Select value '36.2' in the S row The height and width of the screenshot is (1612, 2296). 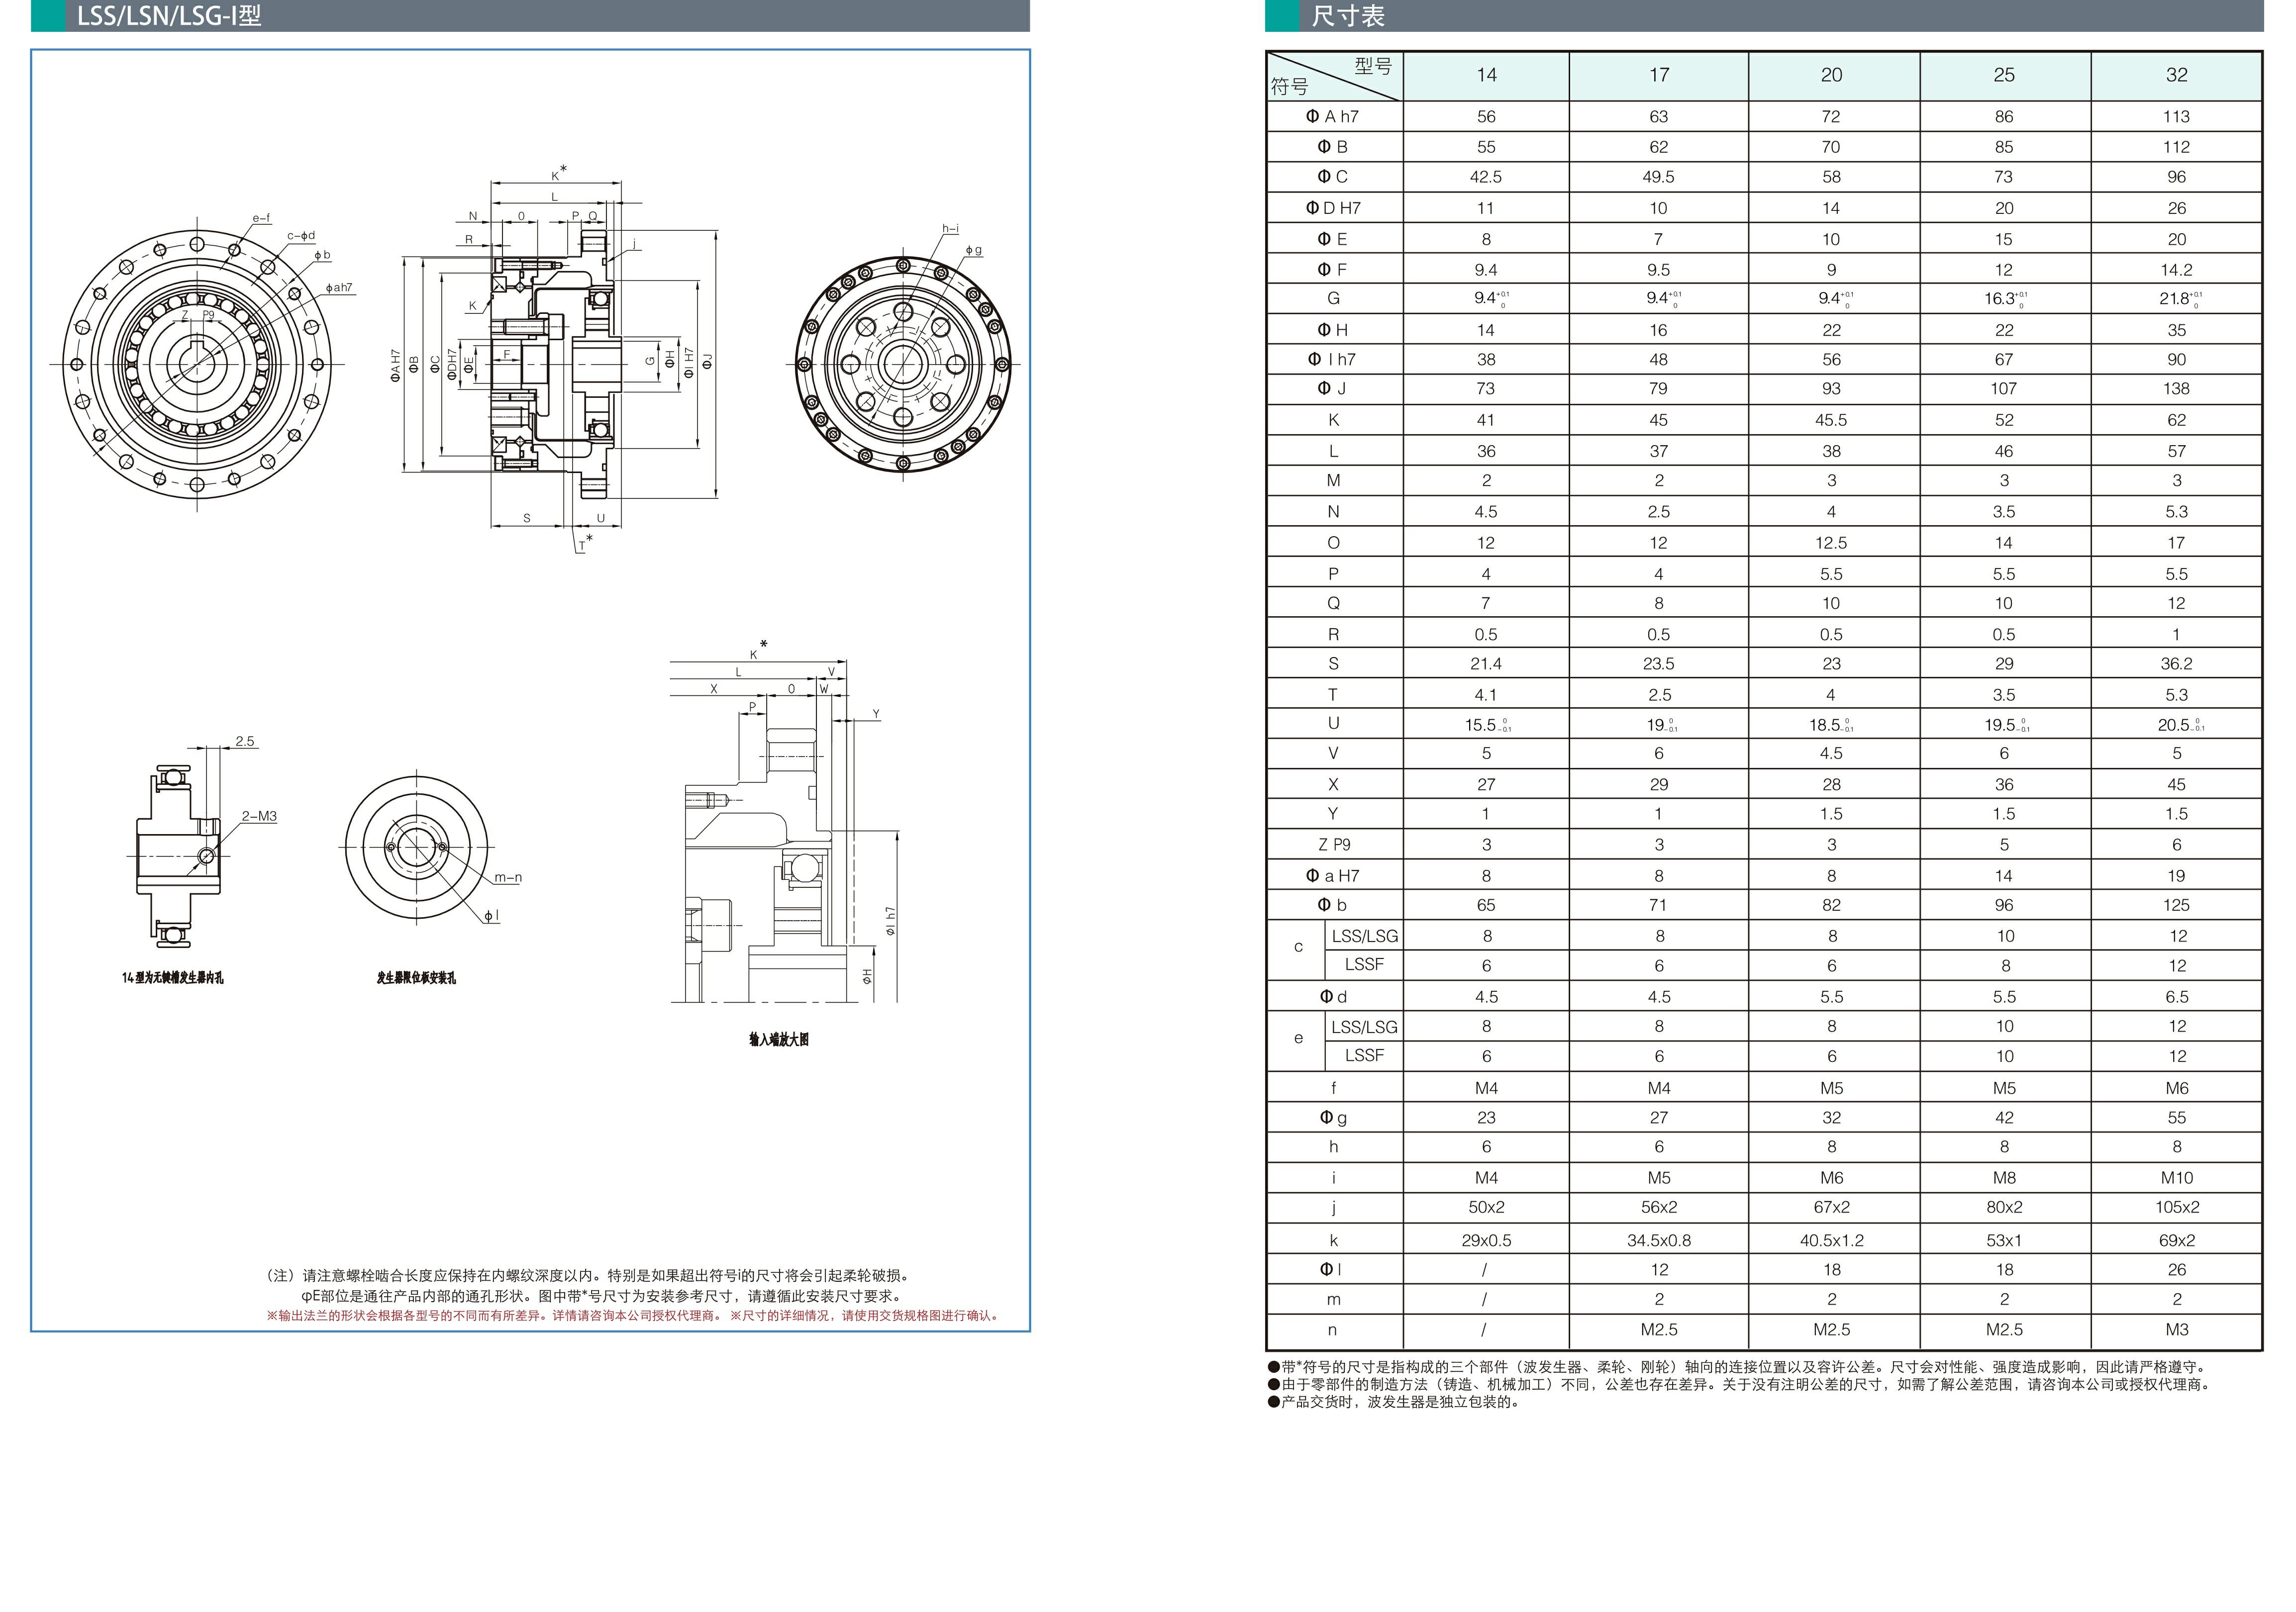point(2176,664)
